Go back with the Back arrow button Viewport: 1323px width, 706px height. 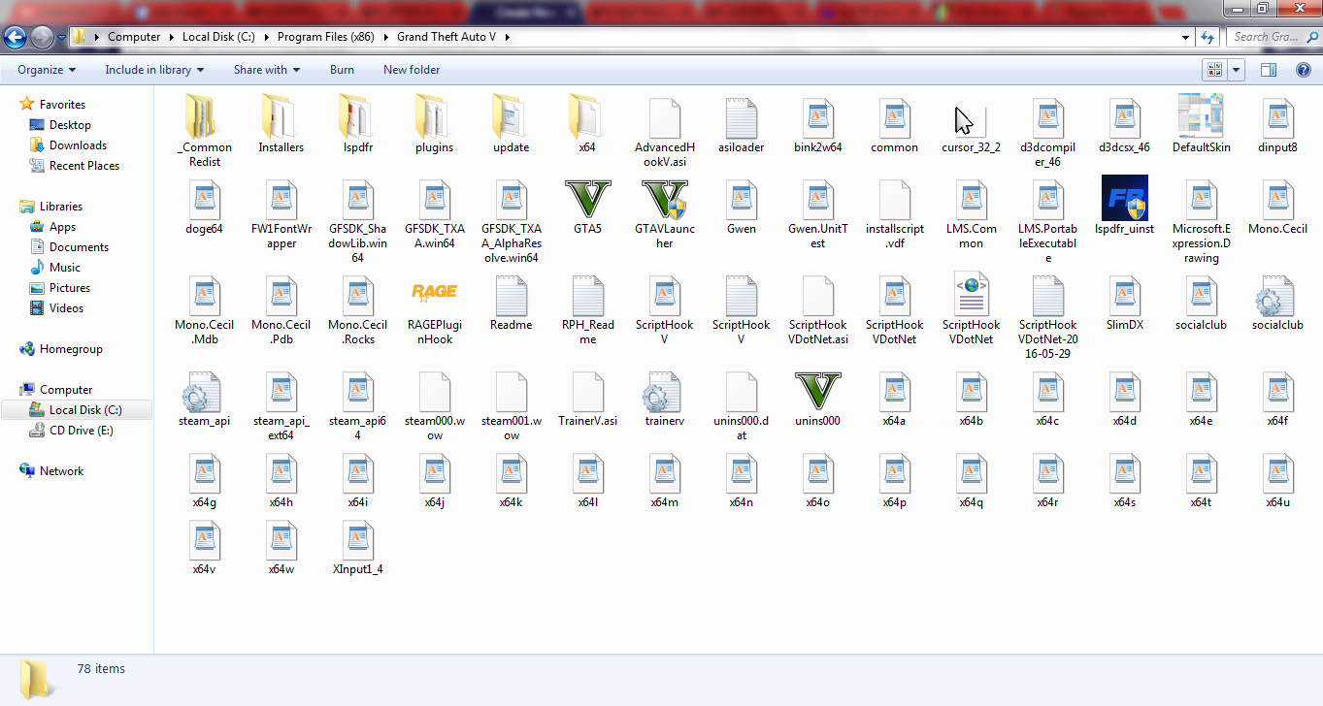click(x=16, y=37)
